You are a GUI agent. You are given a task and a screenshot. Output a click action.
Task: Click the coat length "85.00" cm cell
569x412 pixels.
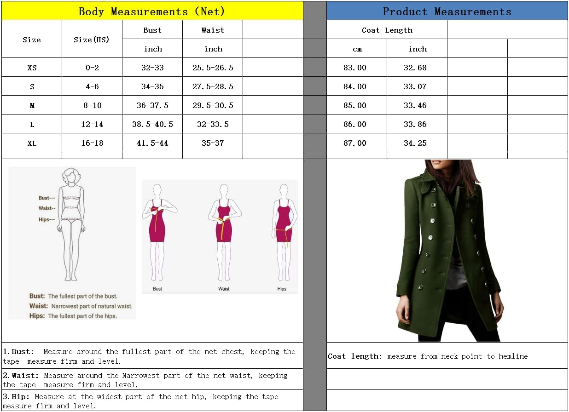(x=357, y=105)
